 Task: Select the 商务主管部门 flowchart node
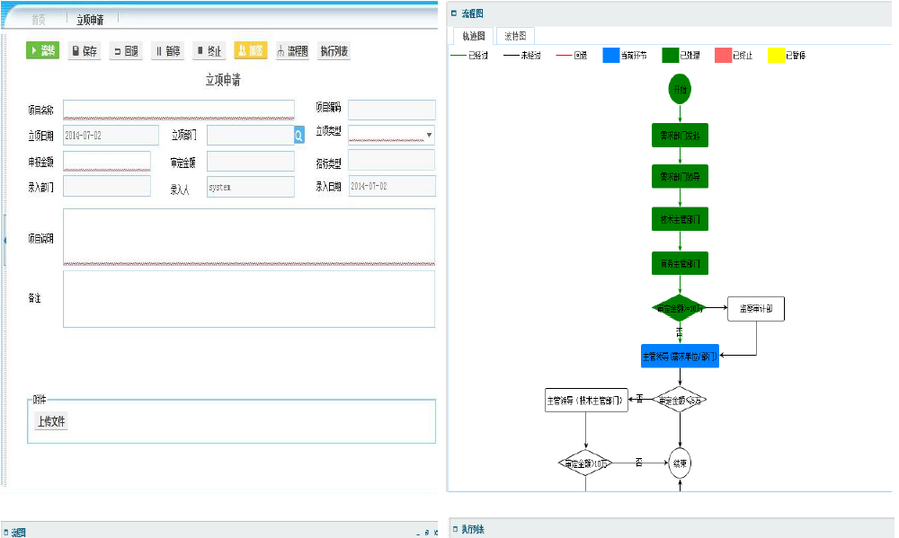click(680, 263)
